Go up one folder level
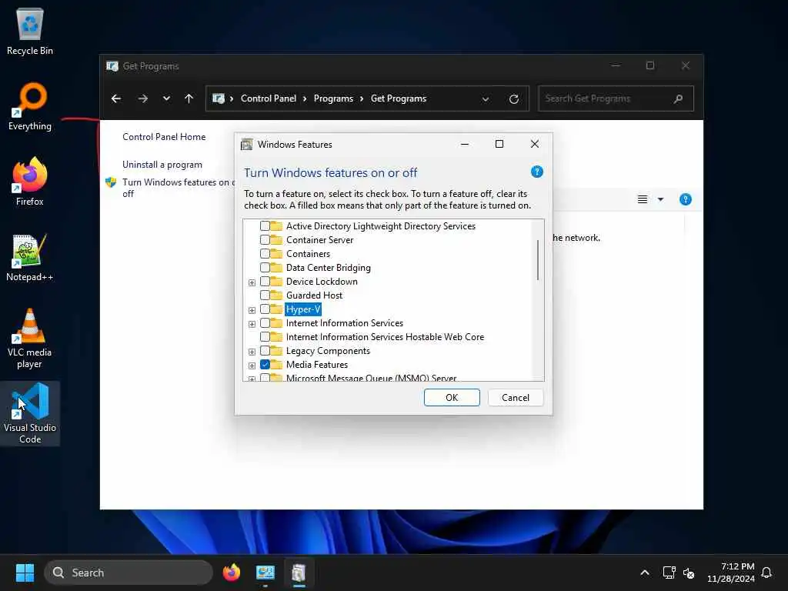This screenshot has height=591, width=788. coord(189,98)
